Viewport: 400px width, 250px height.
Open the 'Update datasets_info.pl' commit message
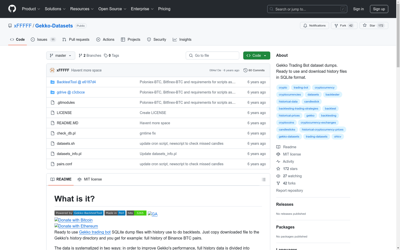[158, 154]
